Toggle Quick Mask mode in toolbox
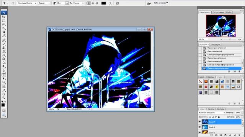 [4, 111]
